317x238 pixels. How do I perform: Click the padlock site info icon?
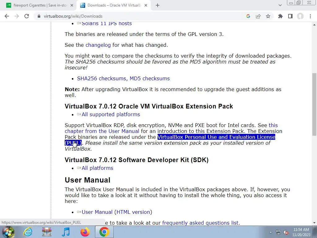click(x=39, y=16)
